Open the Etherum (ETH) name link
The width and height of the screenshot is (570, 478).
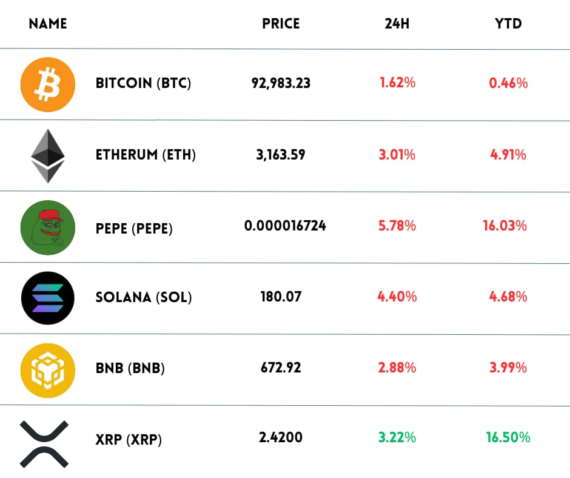(146, 155)
